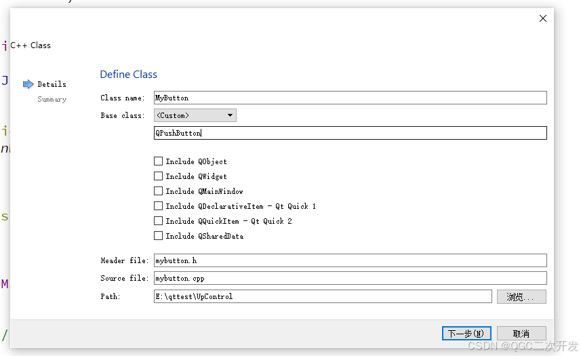The width and height of the screenshot is (581, 356).
Task: Click the QPushButton custom base class field
Action: click(x=350, y=133)
